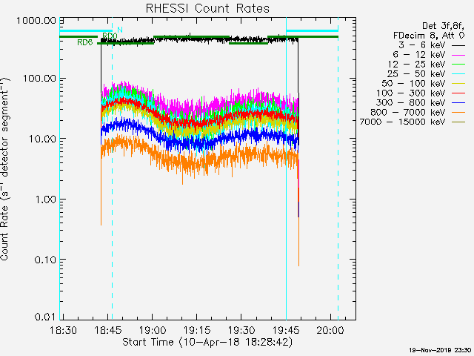This screenshot has height=356, width=474.
Task: Click the '100.00' y-axis label
Action: point(39,79)
